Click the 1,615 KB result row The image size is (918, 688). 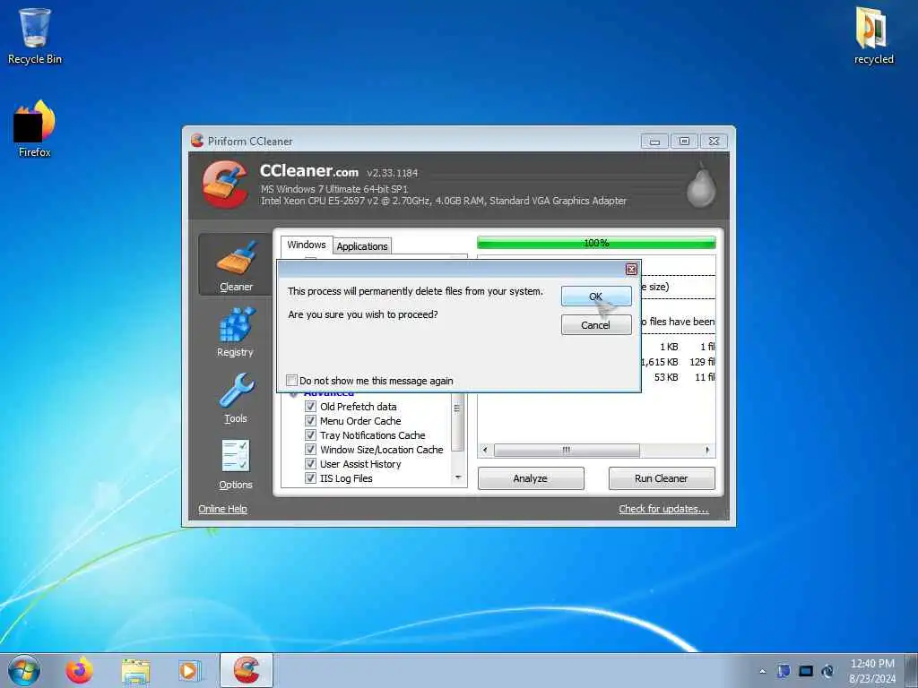click(678, 362)
